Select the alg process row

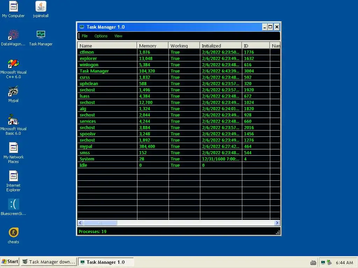[x=179, y=109]
